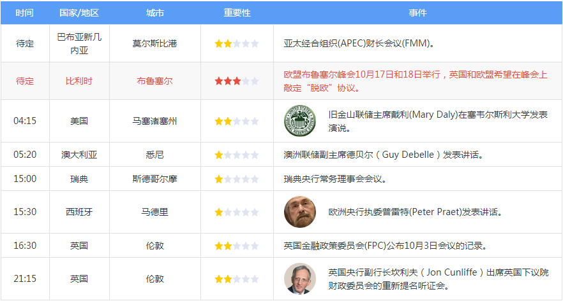Click the 斯德哥尔摩 city cell
The width and height of the screenshot is (563, 301).
click(154, 179)
